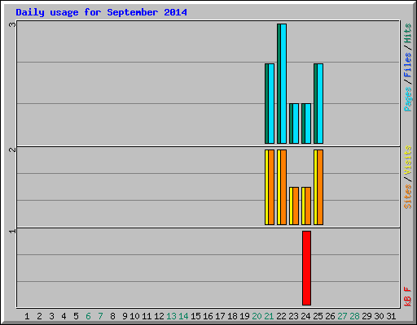Click day label '31' on the x-axis
This screenshot has height=325, width=417.
coord(391,316)
